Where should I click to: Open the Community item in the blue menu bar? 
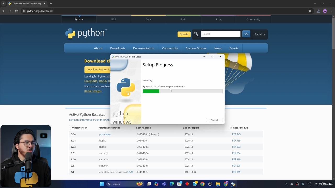(170, 48)
